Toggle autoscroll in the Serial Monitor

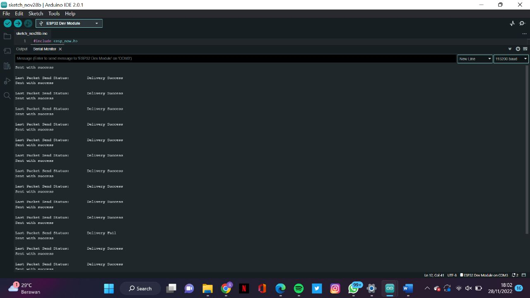pos(510,48)
